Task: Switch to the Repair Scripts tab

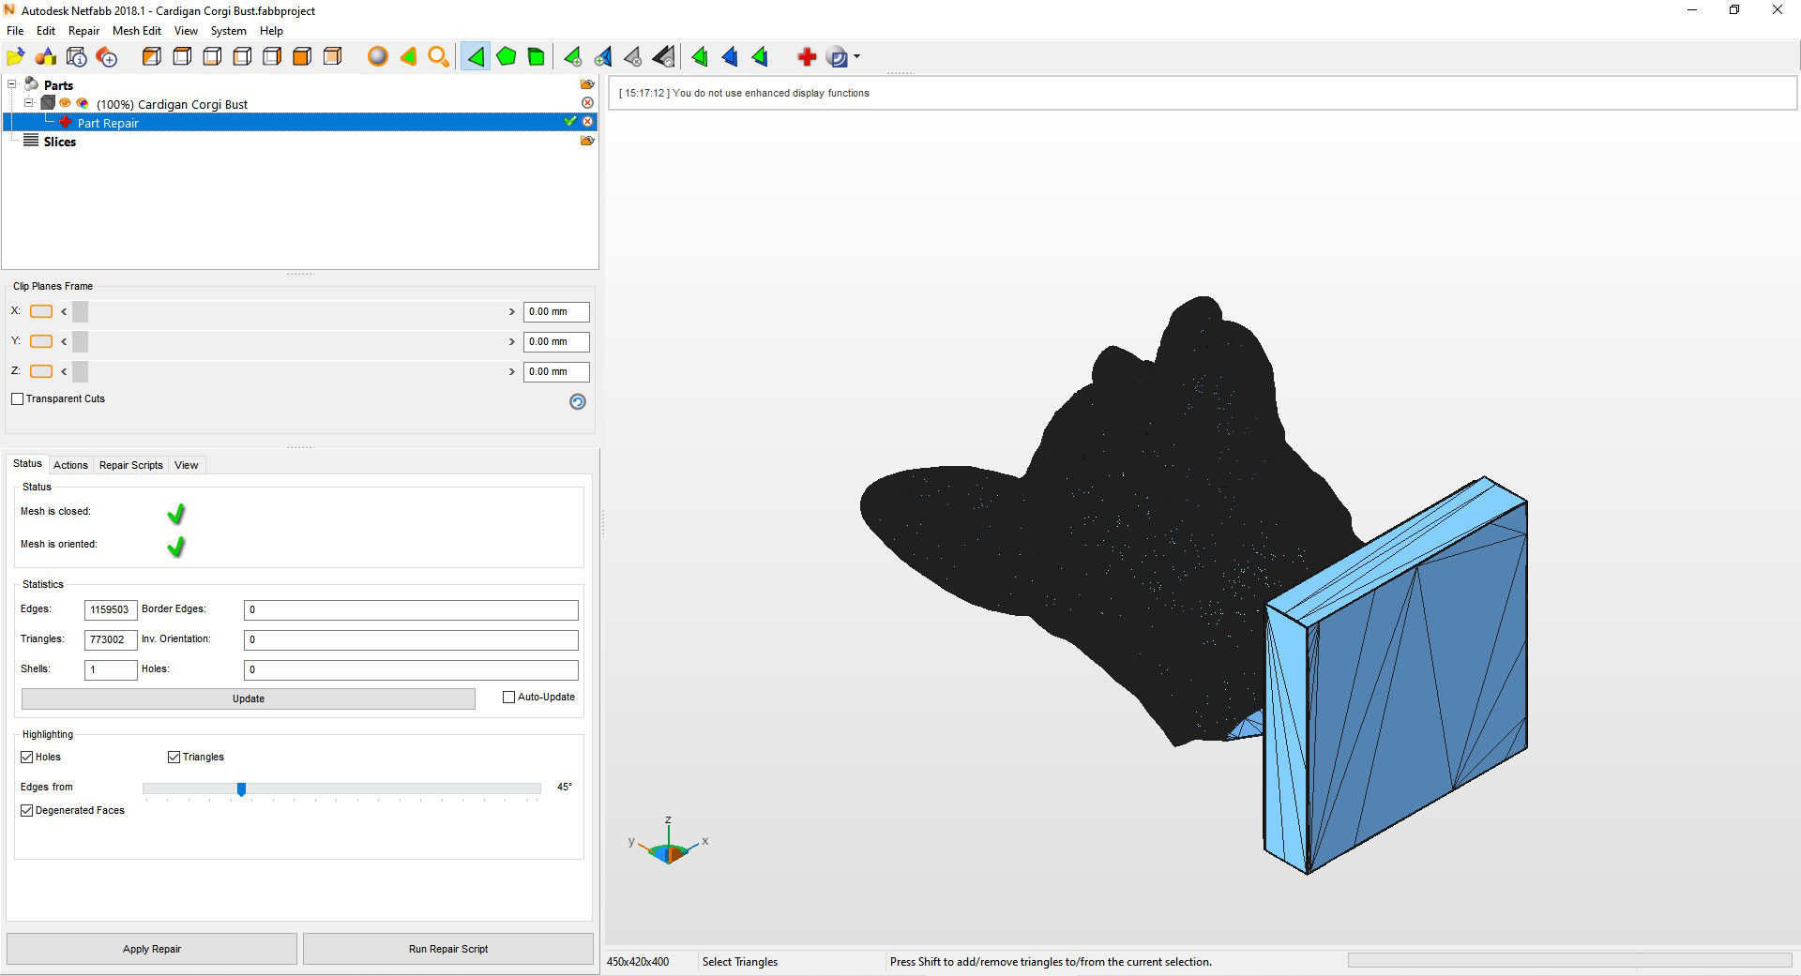Action: point(131,465)
